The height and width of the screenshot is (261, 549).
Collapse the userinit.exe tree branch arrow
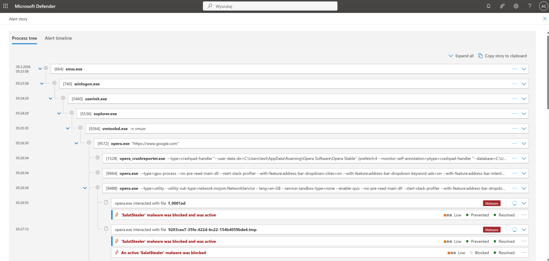50,98
